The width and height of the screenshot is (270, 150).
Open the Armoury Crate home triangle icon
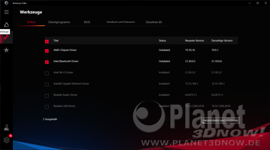point(7,25)
